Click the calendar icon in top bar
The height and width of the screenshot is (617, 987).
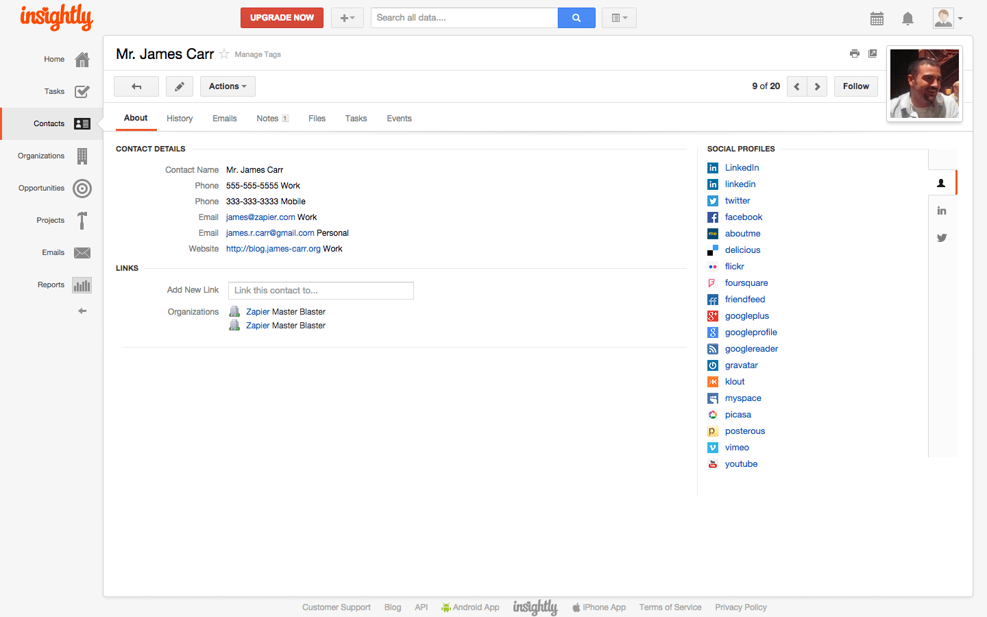877,19
